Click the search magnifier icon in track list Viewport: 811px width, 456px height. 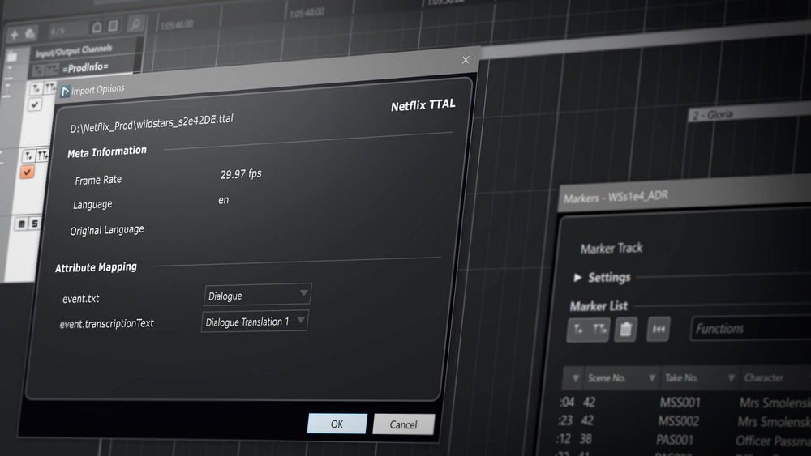click(x=135, y=24)
